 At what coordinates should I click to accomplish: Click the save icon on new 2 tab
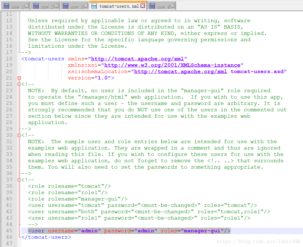pyautogui.click(x=36, y=6)
